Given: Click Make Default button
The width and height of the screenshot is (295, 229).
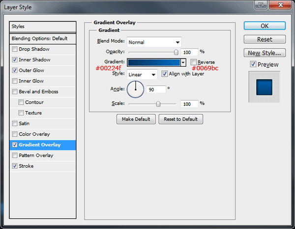Looking at the screenshot, I should click(x=136, y=119).
